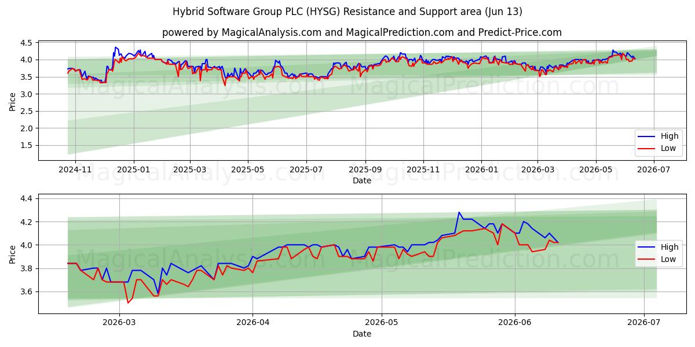Click the '2025-09' x-axis label in top chart
Screen dimensions: 695x347
[365, 169]
